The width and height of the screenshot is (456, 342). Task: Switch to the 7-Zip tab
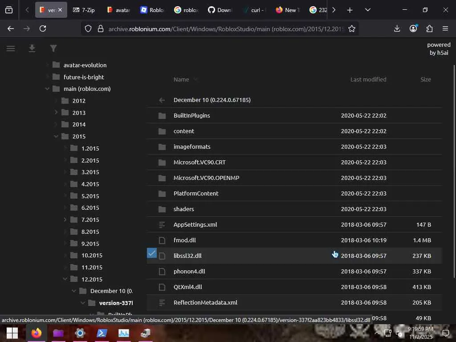[84, 10]
